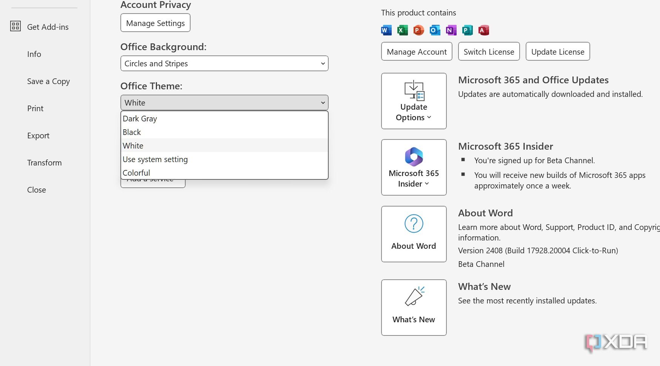The height and width of the screenshot is (366, 660).
Task: Click 'You're signed up for Beta Channel' text
Action: tap(534, 161)
